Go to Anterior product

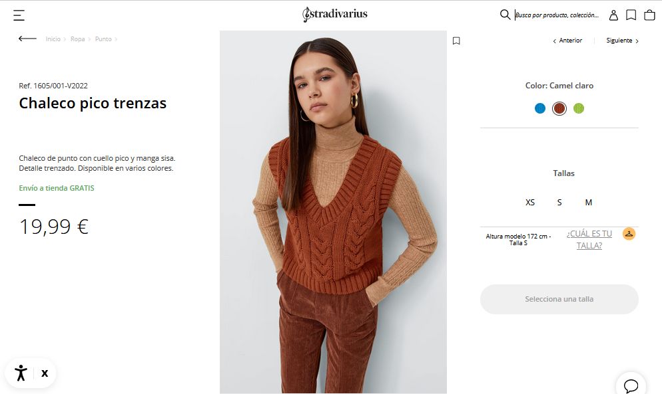[567, 41]
